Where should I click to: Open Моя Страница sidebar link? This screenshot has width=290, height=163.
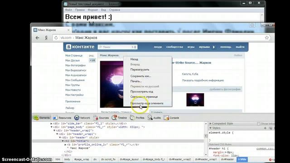74,55
